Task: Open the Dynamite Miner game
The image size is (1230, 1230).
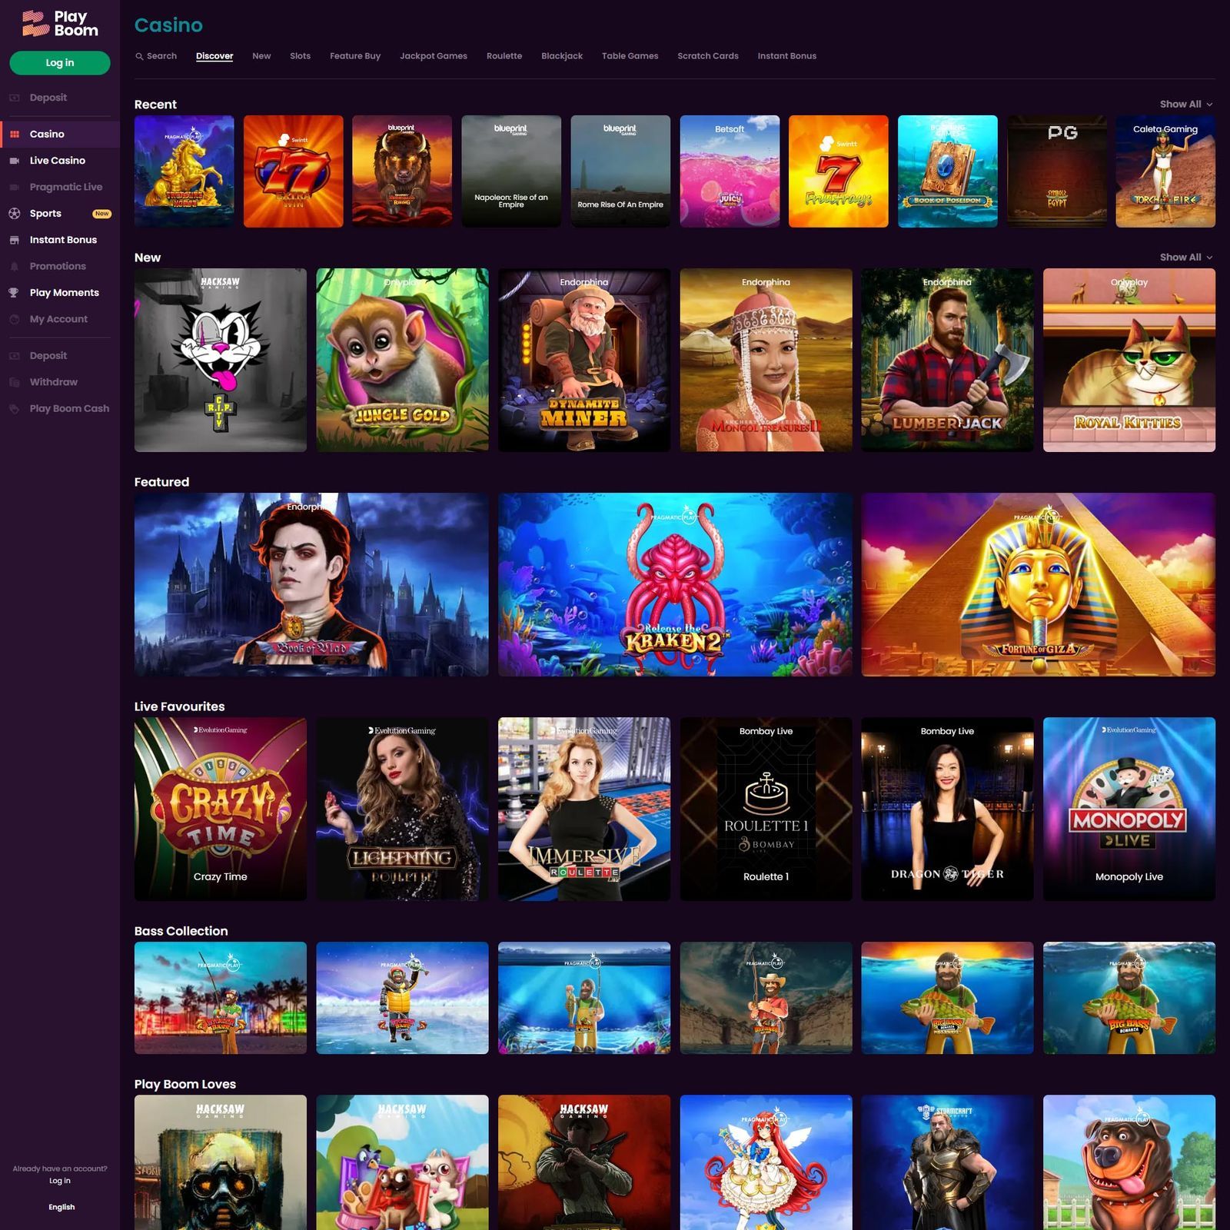Action: [x=584, y=360]
